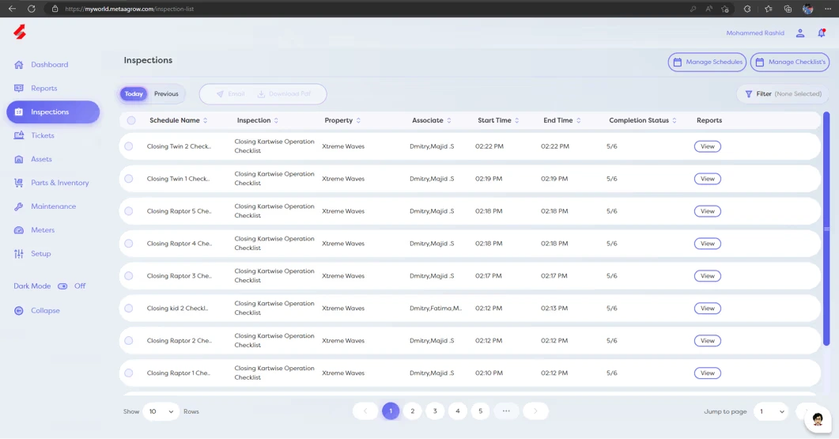Switch to Previous tab
This screenshot has width=839, height=439.
click(x=166, y=93)
